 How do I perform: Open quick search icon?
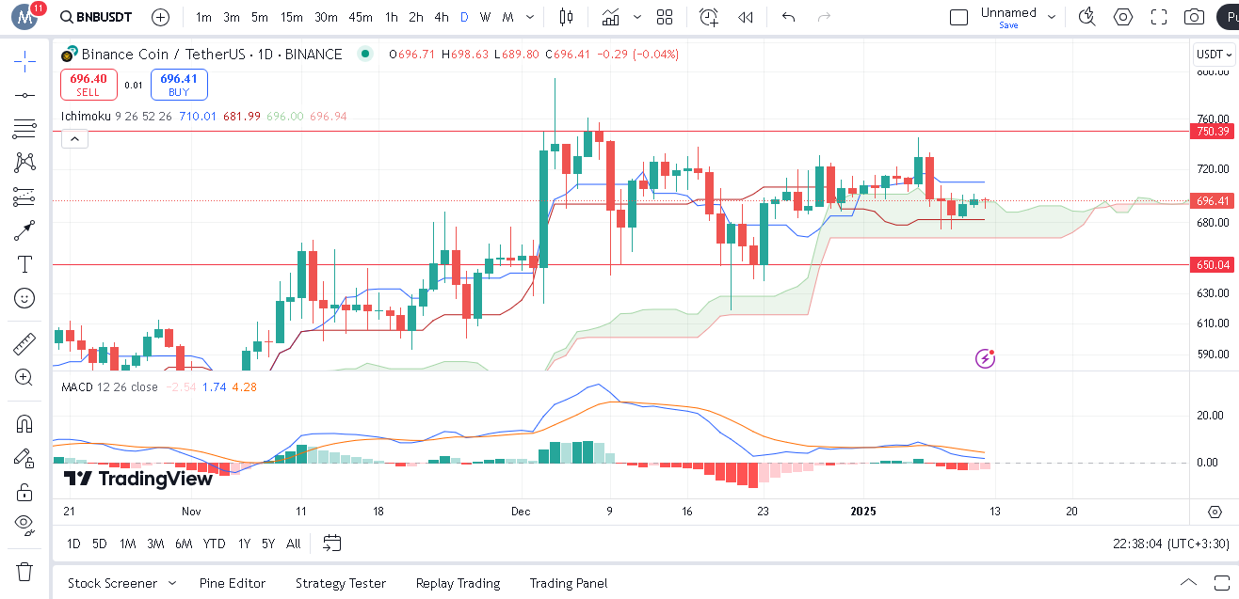point(1087,17)
